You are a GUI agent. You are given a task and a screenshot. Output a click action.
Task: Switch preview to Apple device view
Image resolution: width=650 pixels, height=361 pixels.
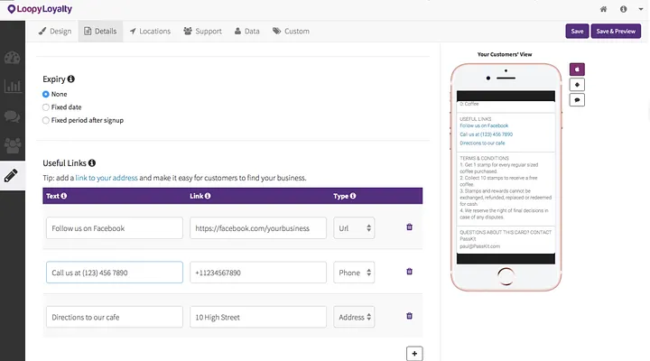577,69
